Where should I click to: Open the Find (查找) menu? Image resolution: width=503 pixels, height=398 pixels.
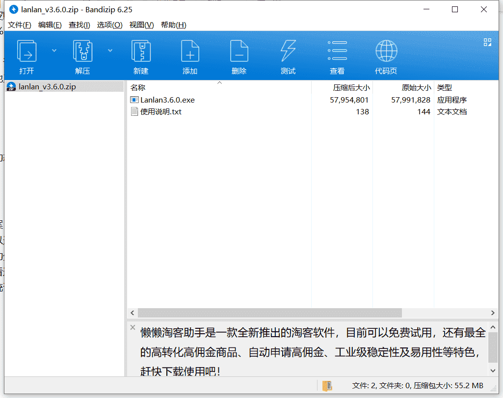[x=79, y=25]
